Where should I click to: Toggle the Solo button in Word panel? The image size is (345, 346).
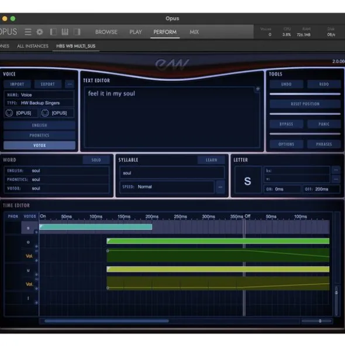[96, 160]
